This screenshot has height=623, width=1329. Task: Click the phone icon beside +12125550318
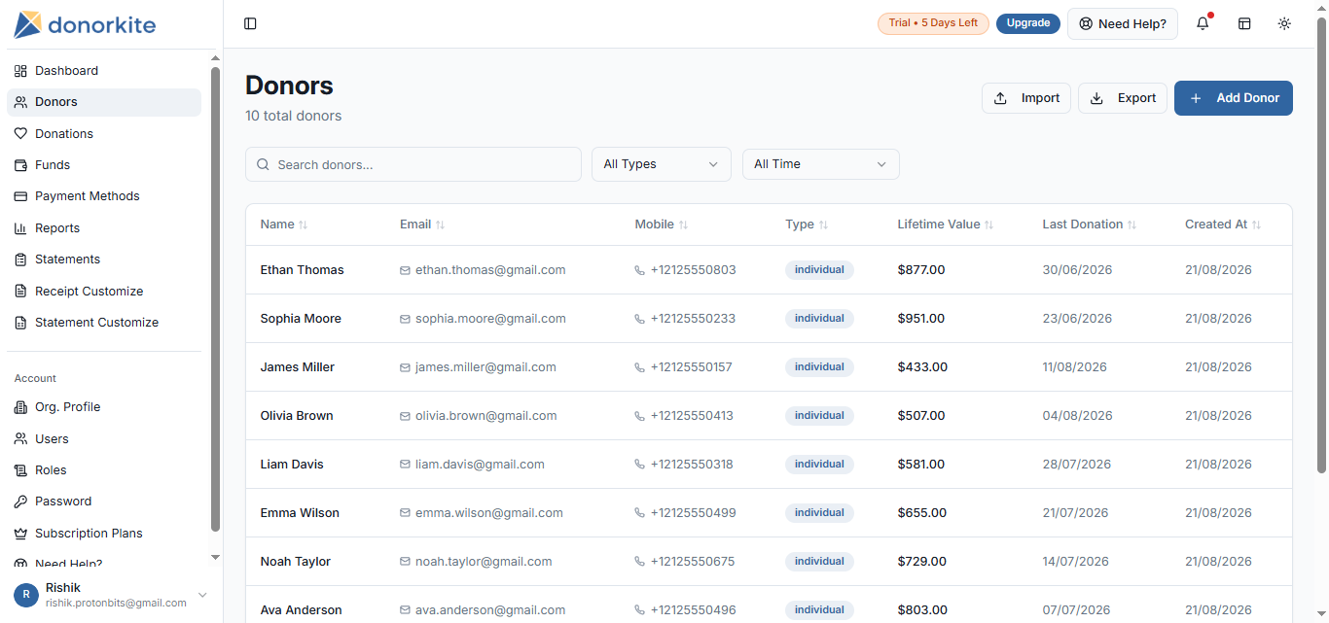coord(640,465)
